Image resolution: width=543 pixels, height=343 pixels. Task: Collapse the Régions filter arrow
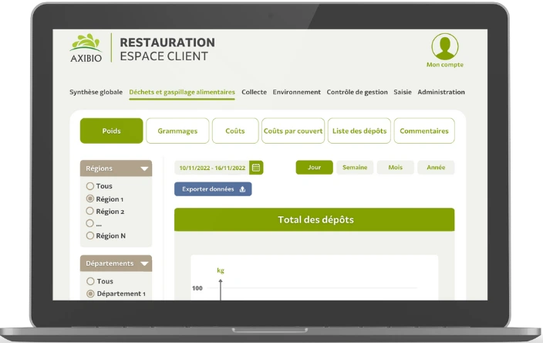click(144, 168)
